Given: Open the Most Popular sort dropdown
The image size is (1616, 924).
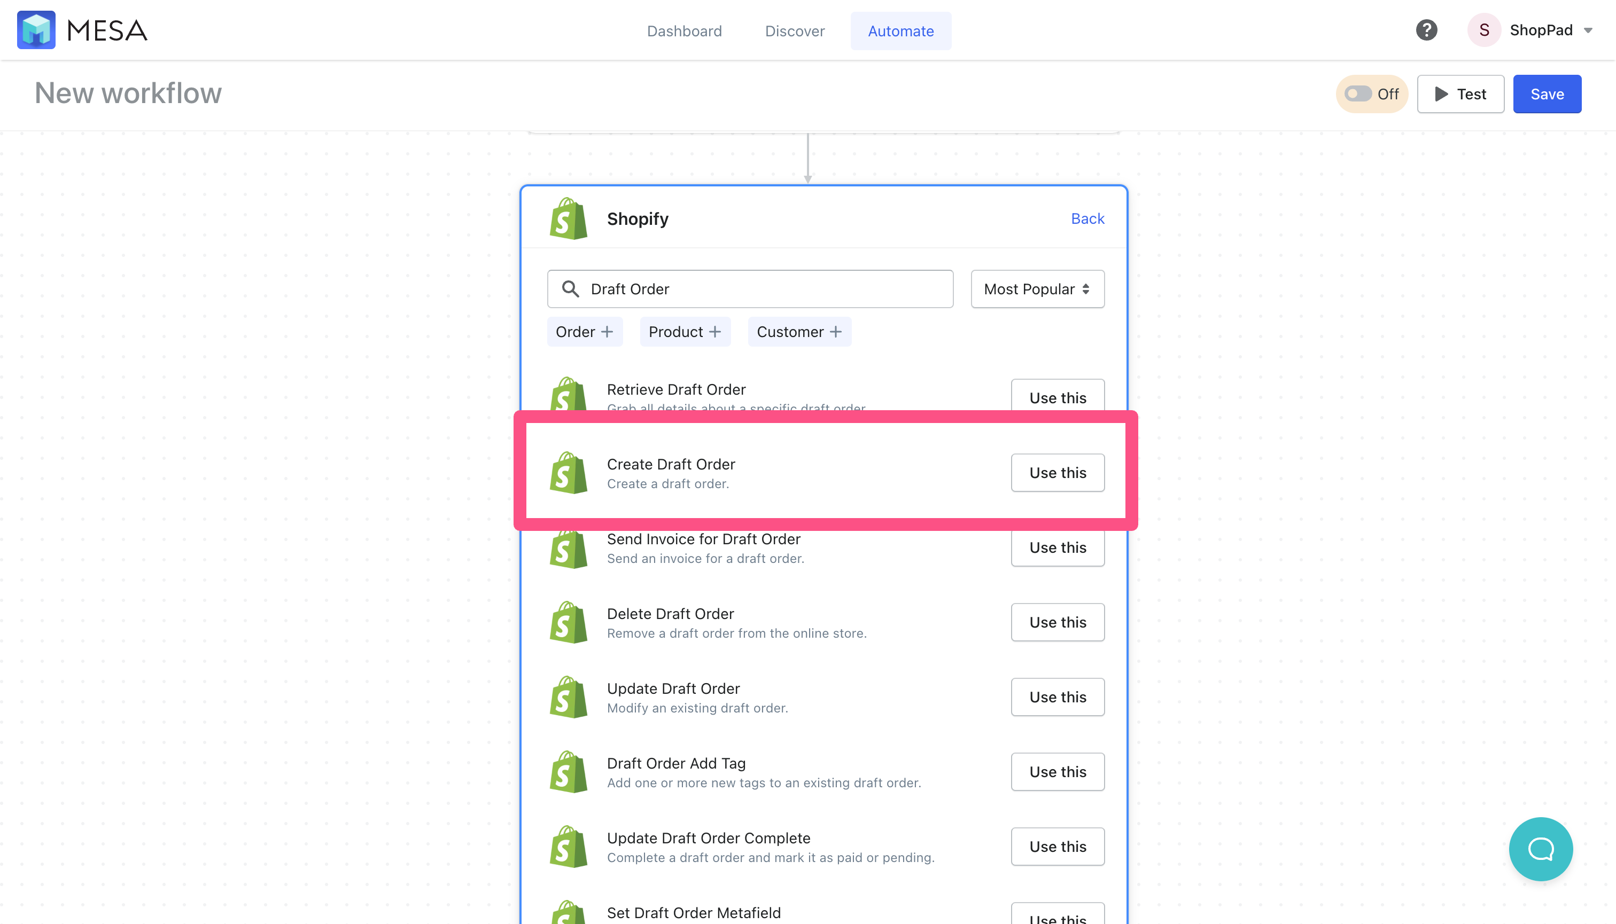Looking at the screenshot, I should point(1038,289).
